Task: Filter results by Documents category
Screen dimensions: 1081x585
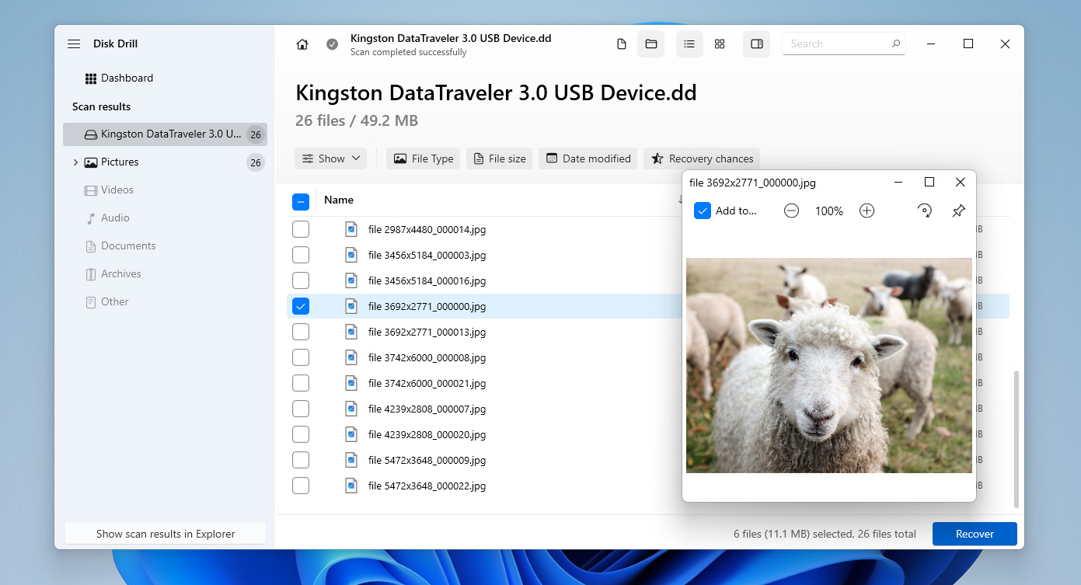Action: coord(128,246)
